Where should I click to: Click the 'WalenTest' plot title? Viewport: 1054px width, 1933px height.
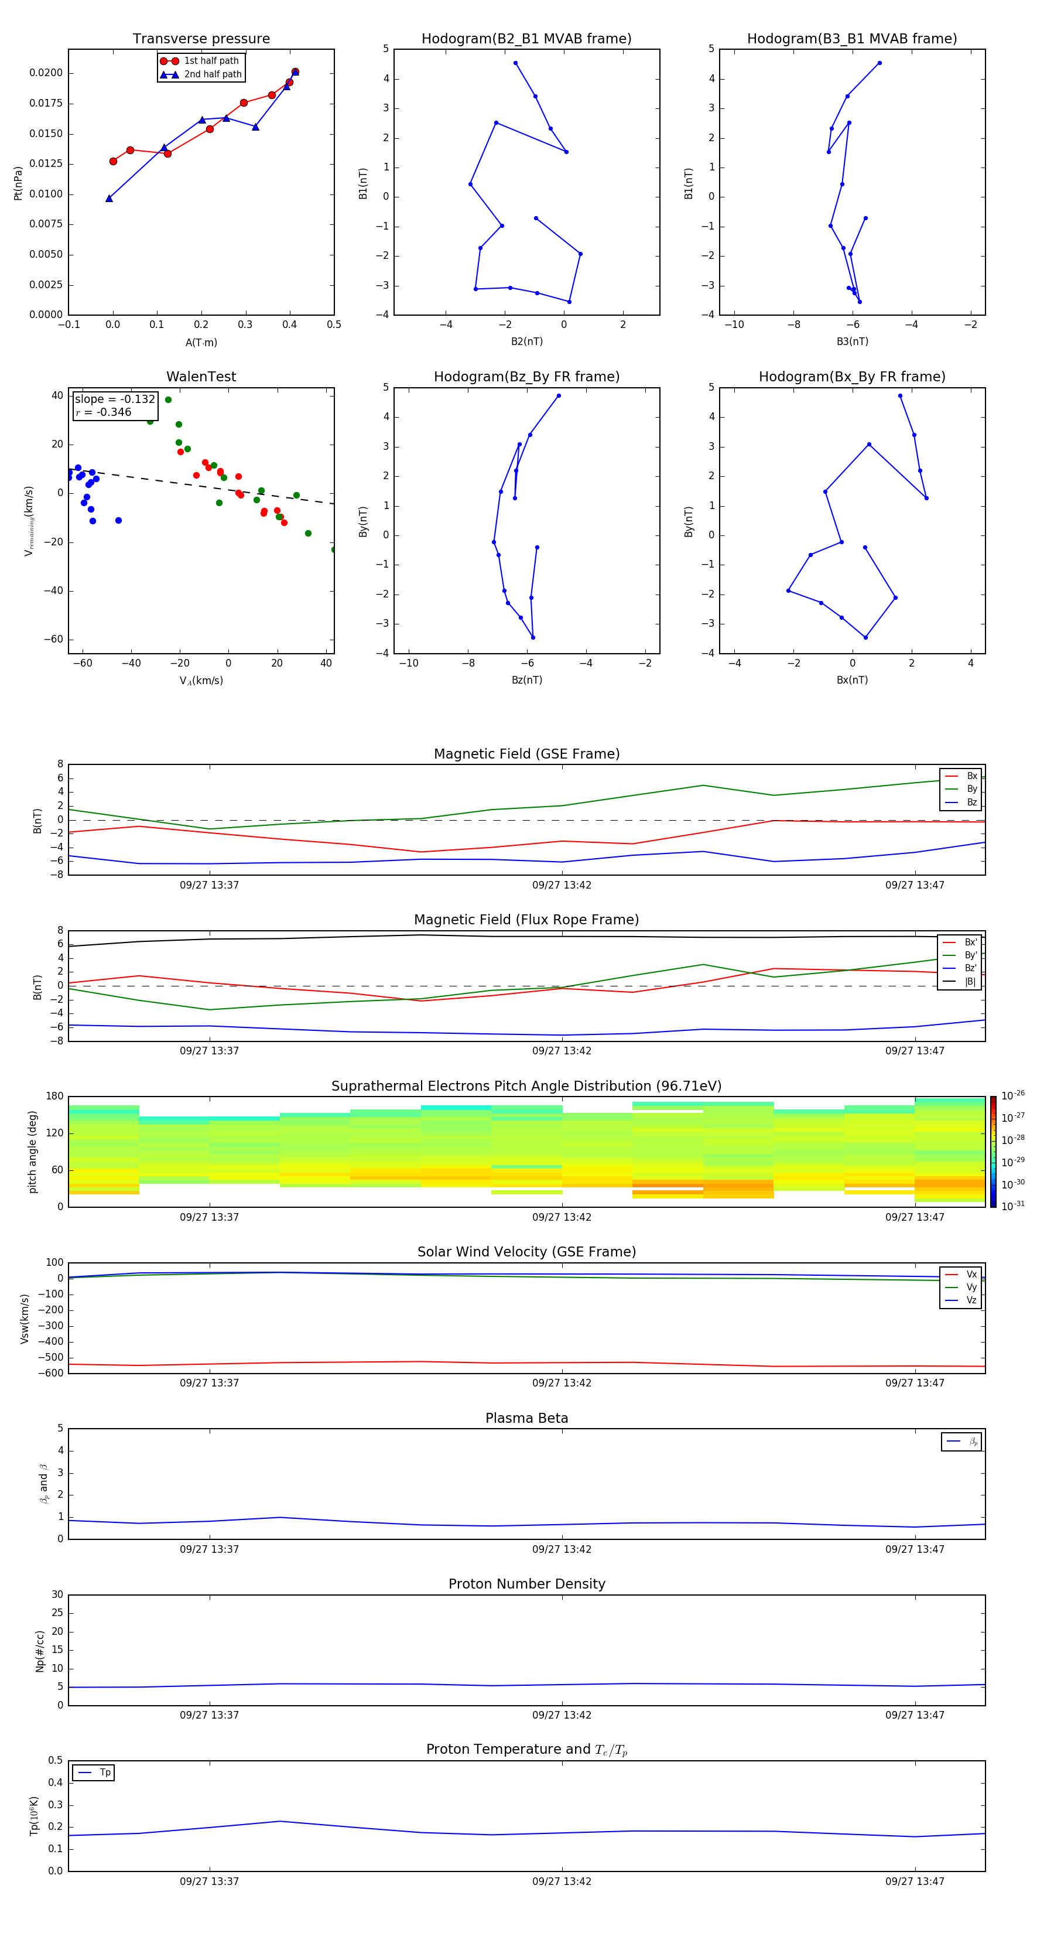click(201, 377)
